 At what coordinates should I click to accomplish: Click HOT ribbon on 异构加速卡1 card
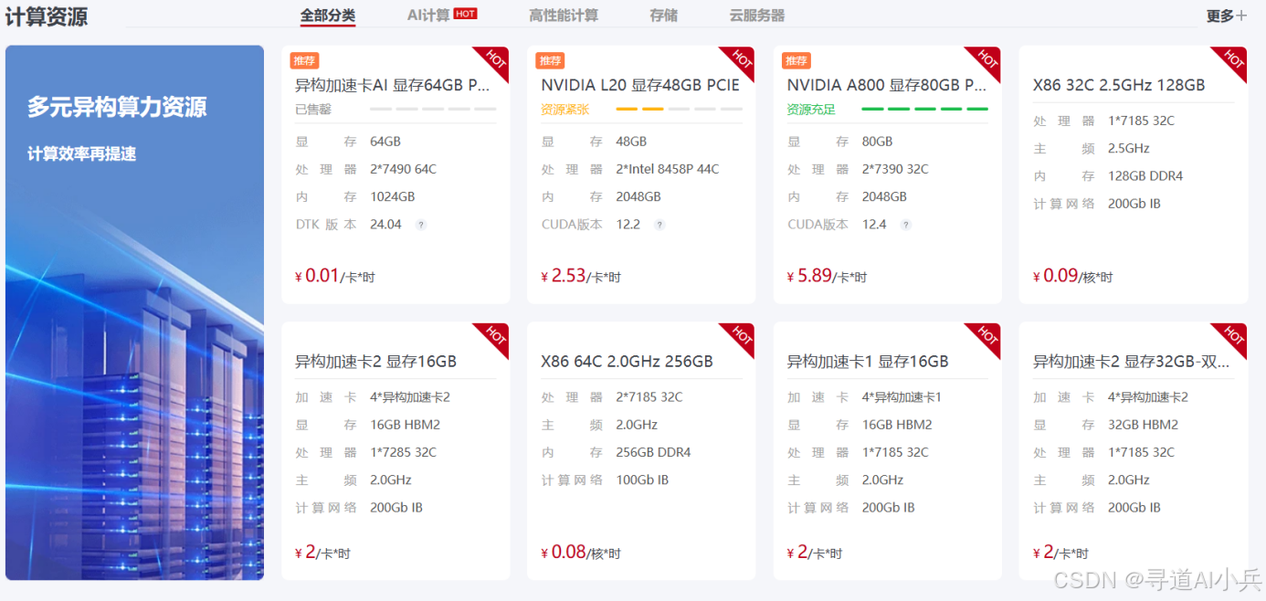pos(987,335)
